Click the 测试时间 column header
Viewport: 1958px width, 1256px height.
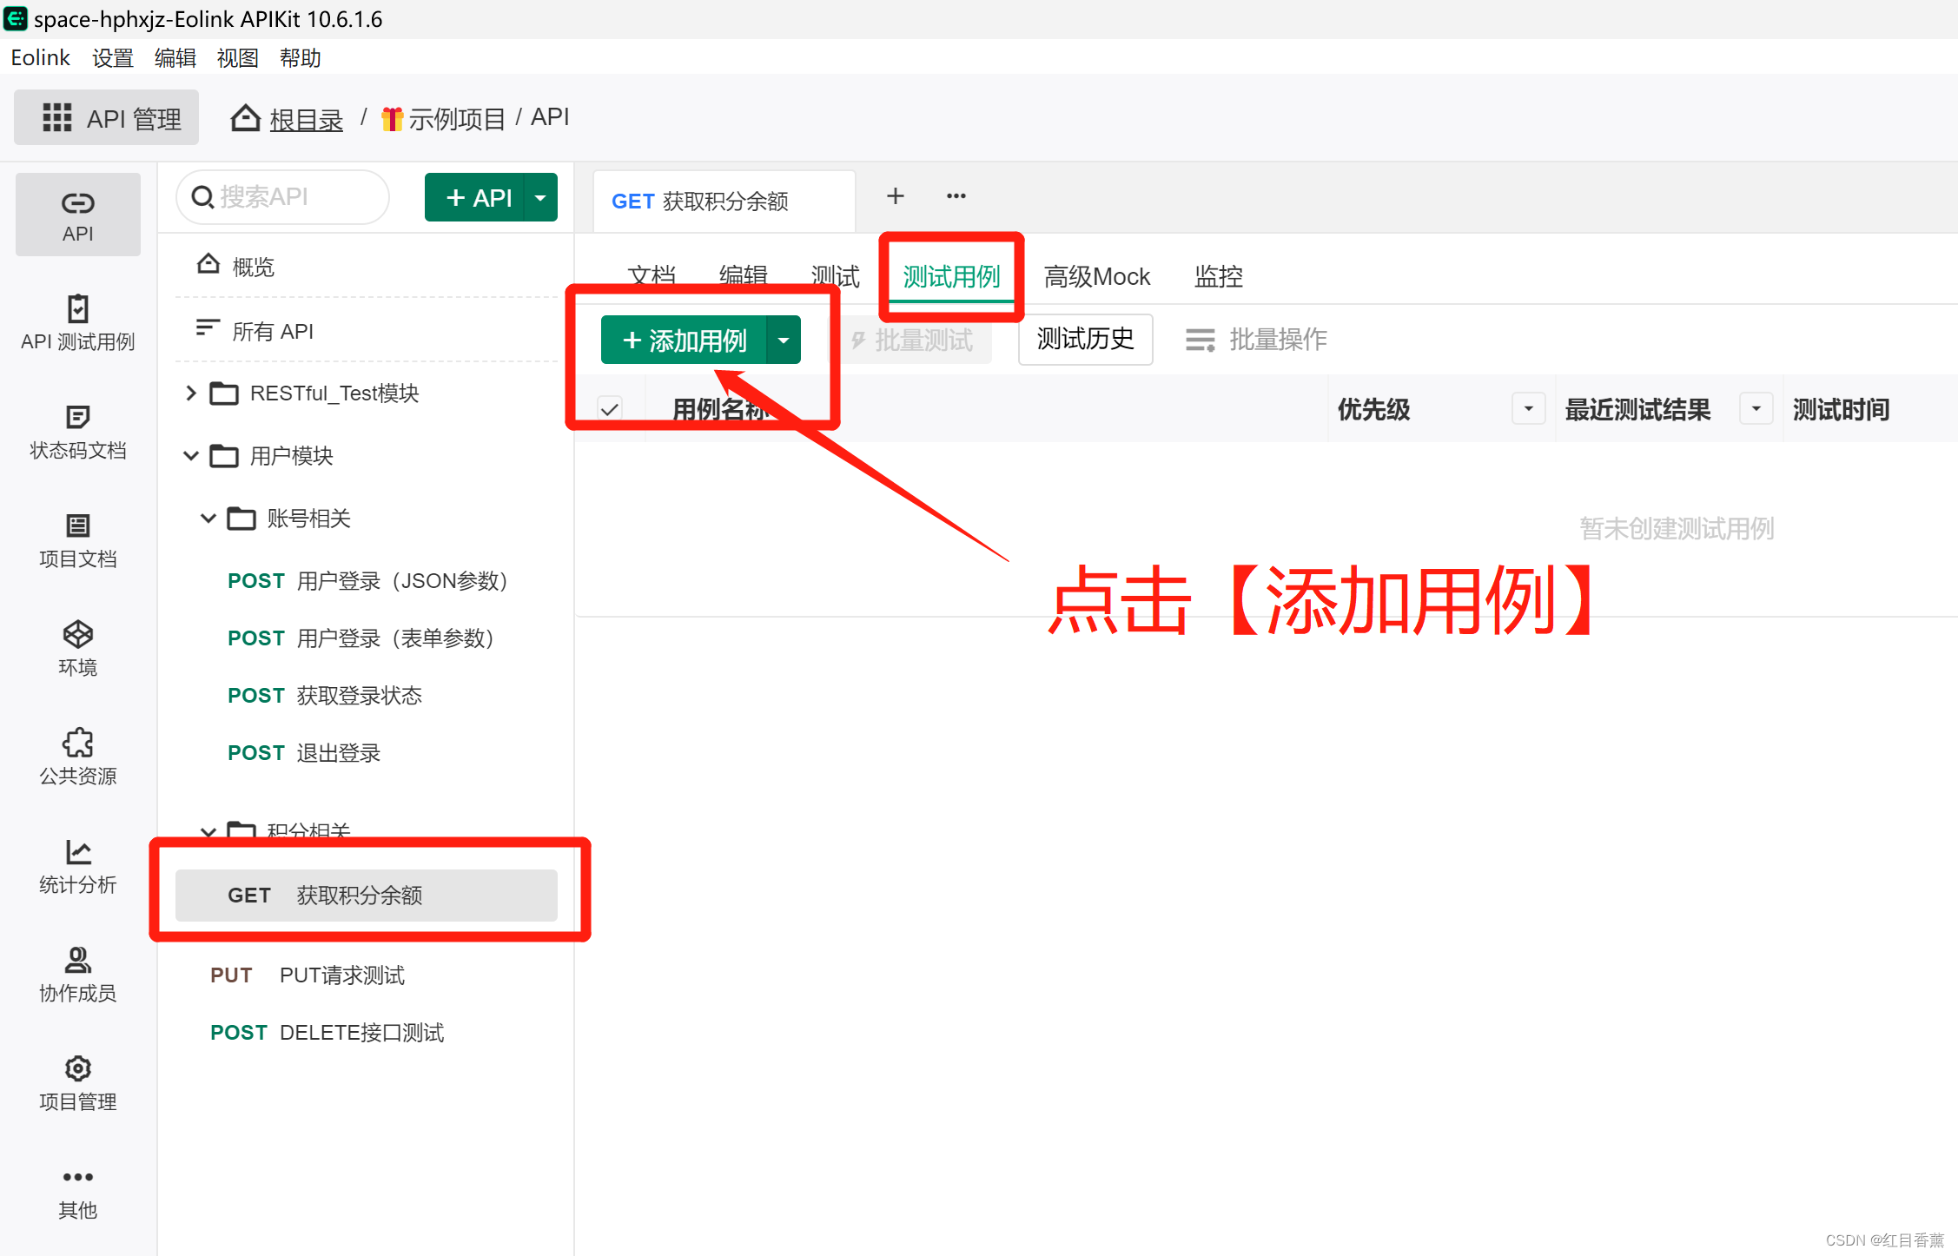[1841, 409]
